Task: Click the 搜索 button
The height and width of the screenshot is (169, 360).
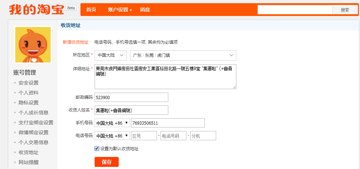Action: pyautogui.click(x=345, y=10)
